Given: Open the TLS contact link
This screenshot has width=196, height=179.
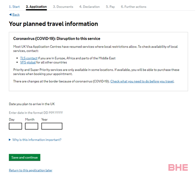Looking at the screenshot, I should point(29,58).
